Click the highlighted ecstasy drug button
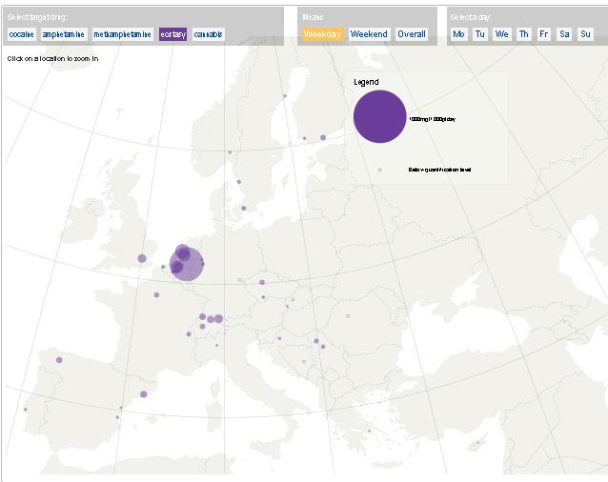This screenshot has height=482, width=608. pyautogui.click(x=173, y=34)
